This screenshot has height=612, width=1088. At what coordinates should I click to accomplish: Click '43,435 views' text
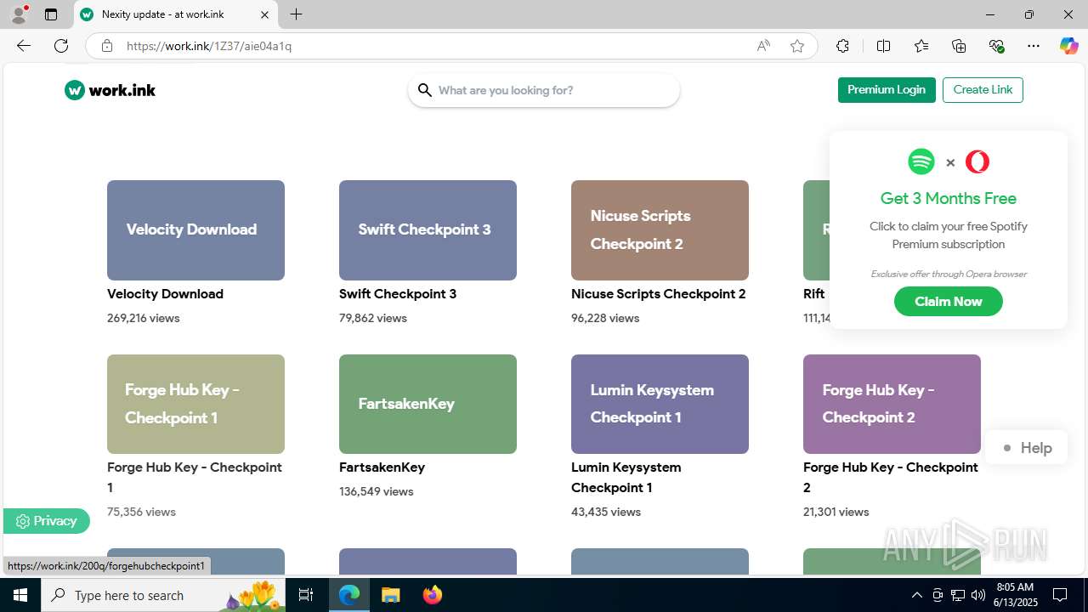pos(606,512)
